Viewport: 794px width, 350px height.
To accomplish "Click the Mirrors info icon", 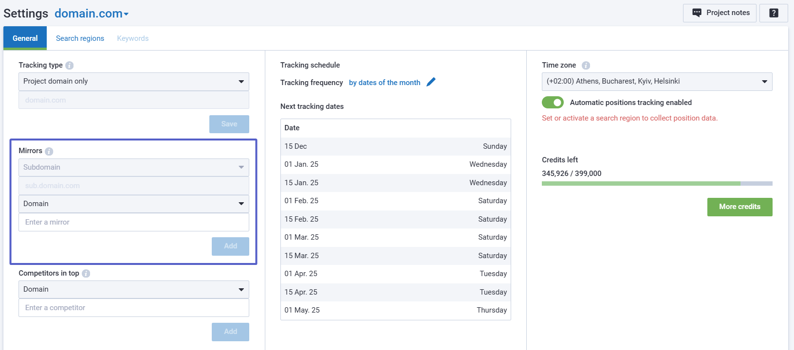I will (49, 151).
